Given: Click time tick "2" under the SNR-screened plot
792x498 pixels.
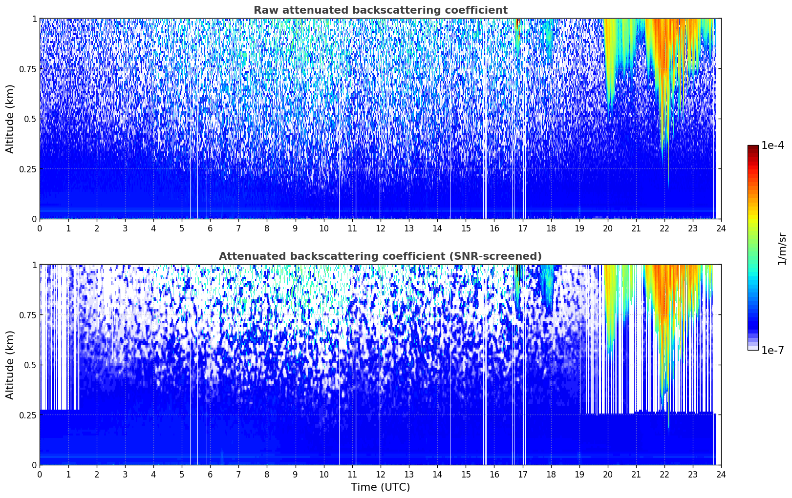Looking at the screenshot, I should pyautogui.click(x=97, y=474).
